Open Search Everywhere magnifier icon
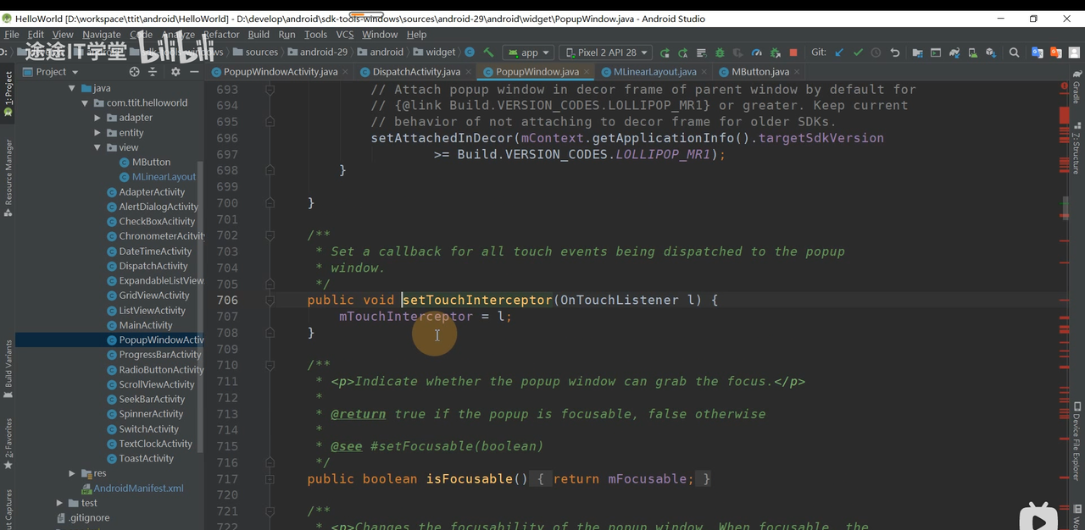The height and width of the screenshot is (530, 1085). pyautogui.click(x=1014, y=52)
